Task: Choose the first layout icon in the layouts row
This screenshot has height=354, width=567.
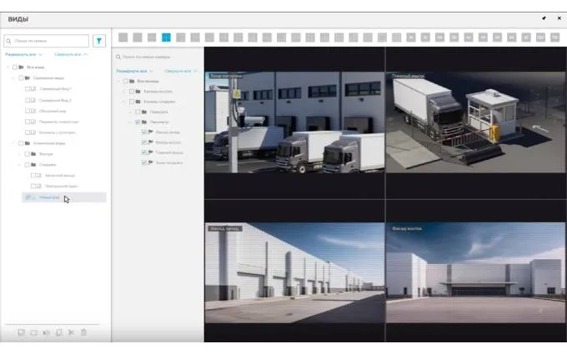Action: pyautogui.click(x=123, y=37)
